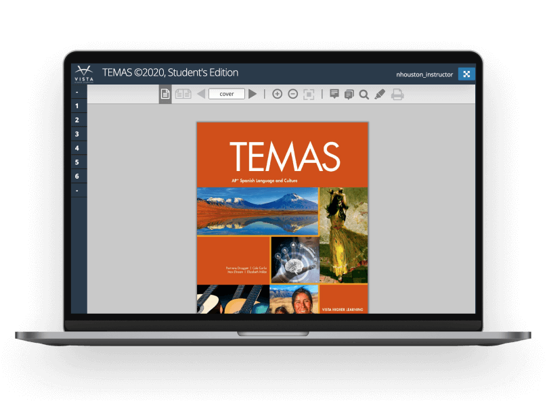Open the all notes list icon
The height and width of the screenshot is (401, 547).
(349, 95)
